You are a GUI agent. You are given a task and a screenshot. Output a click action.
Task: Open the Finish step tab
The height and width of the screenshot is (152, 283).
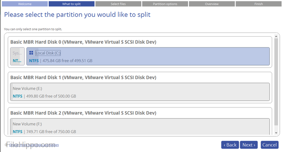(258, 4)
